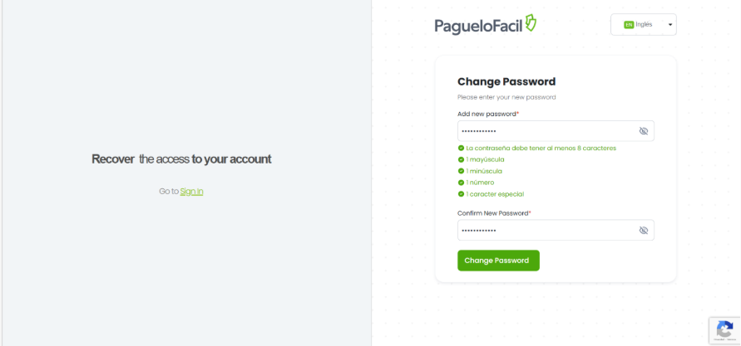This screenshot has width=741, height=346.
Task: Show the new password using eye icon
Action: coord(643,131)
